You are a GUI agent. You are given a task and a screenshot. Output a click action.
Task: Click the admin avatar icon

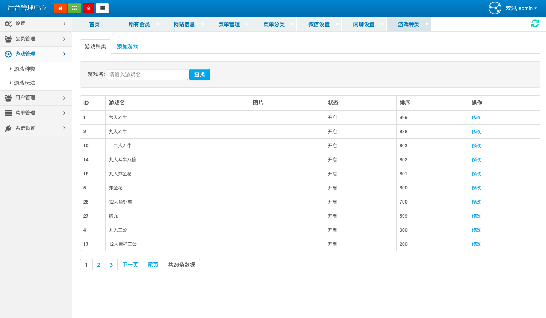[x=495, y=8]
